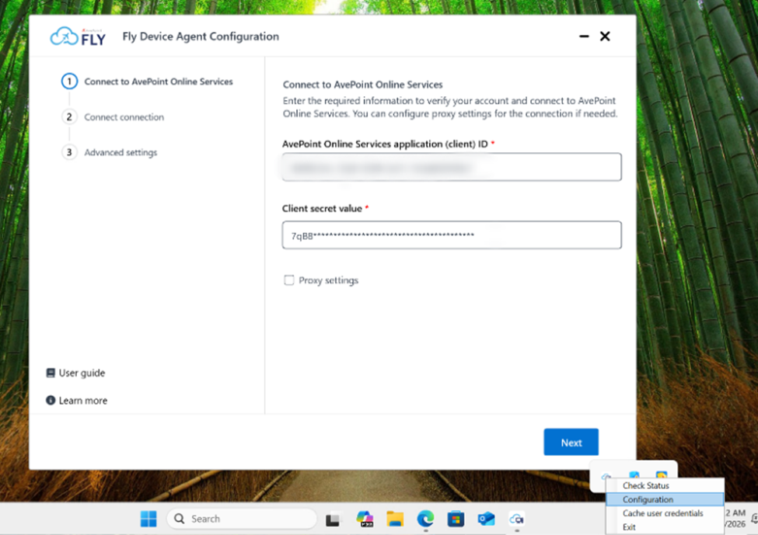Click the Next button
The image size is (758, 535).
point(571,443)
